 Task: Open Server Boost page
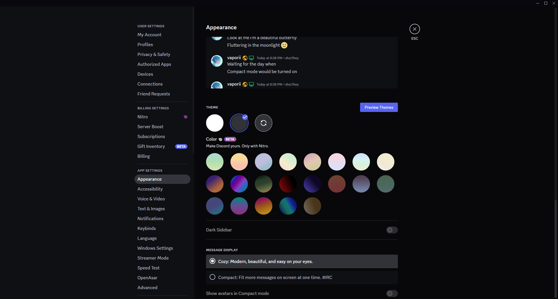(x=162, y=127)
